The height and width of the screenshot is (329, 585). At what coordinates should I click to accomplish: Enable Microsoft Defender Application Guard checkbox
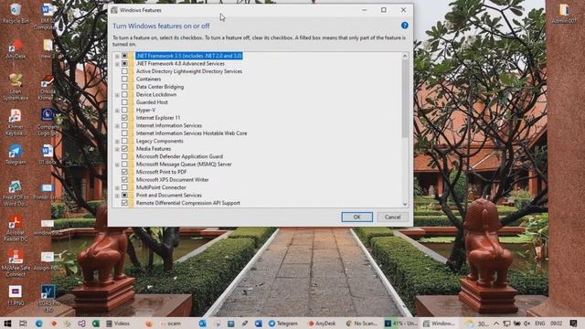click(124, 156)
